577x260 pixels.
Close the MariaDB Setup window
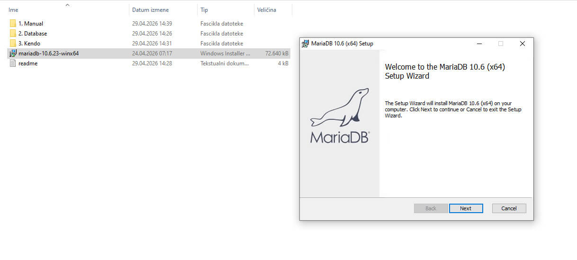pos(523,44)
